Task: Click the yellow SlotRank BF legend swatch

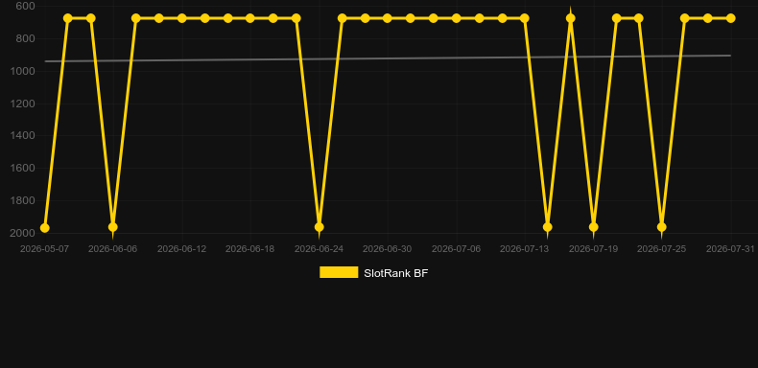Action: click(339, 272)
